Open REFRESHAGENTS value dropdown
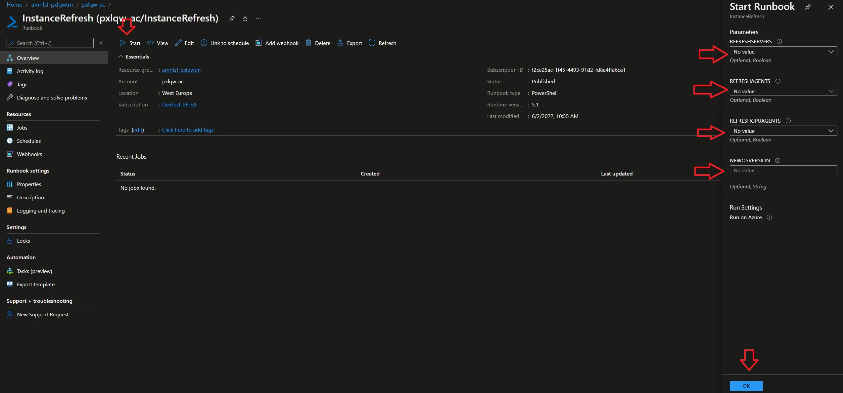 (783, 91)
